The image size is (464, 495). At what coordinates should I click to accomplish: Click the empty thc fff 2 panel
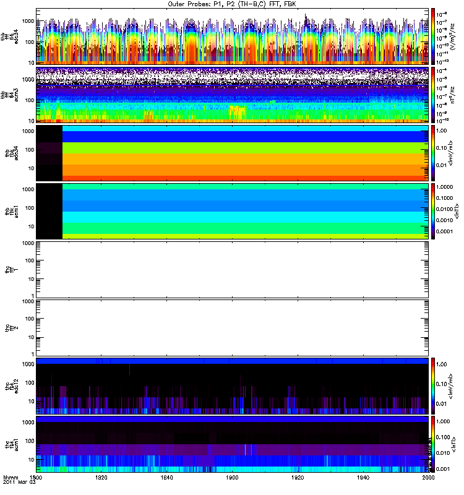coord(233,328)
